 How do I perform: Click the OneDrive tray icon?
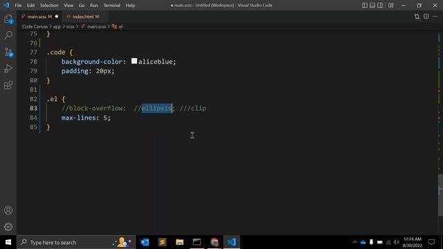[363, 242]
